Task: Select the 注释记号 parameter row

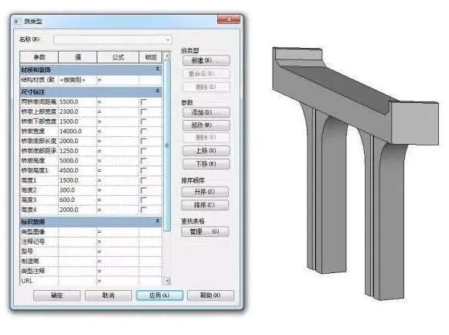Action: [x=91, y=241]
